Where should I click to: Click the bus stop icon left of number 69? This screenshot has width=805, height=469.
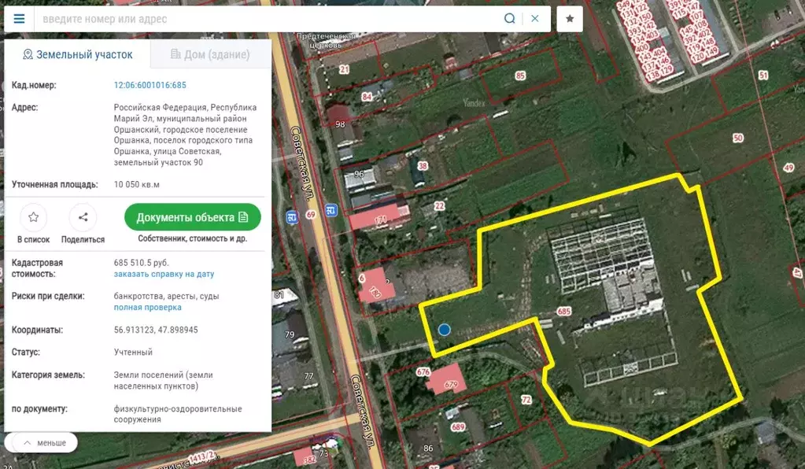[292, 217]
